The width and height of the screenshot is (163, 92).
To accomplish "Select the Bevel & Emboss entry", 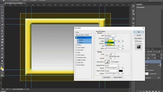I will 83,38.
